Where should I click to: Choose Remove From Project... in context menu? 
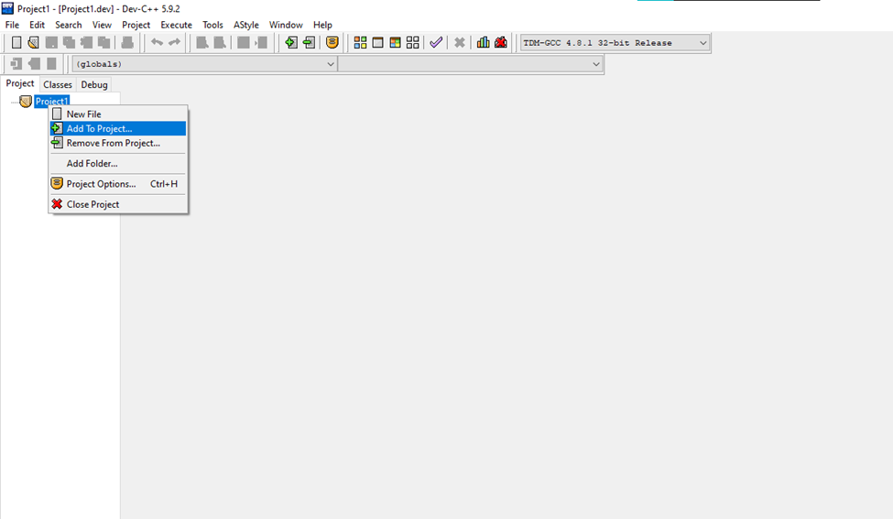click(x=118, y=144)
